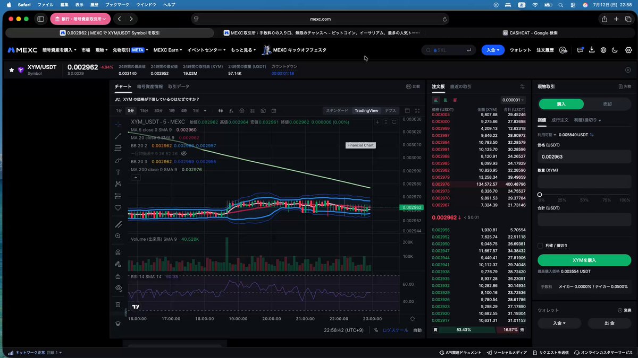The height and width of the screenshot is (358, 638).
Task: Click the quantity percentage slider handle
Action: (x=540, y=195)
